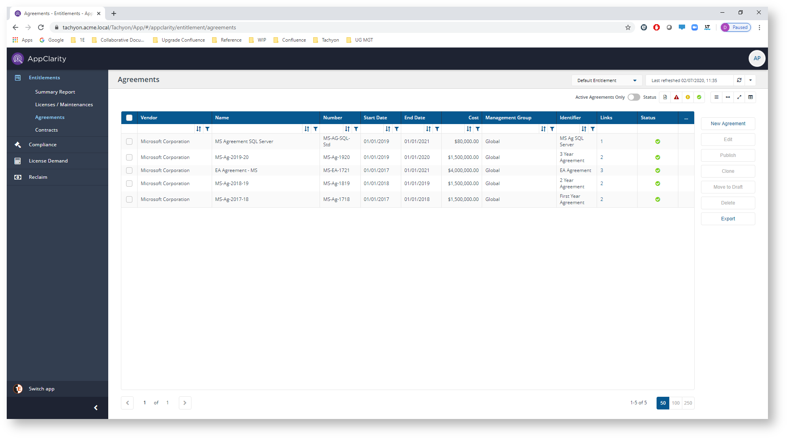The image size is (787, 438).
Task: Click the download/export status bar icon
Action: click(665, 97)
